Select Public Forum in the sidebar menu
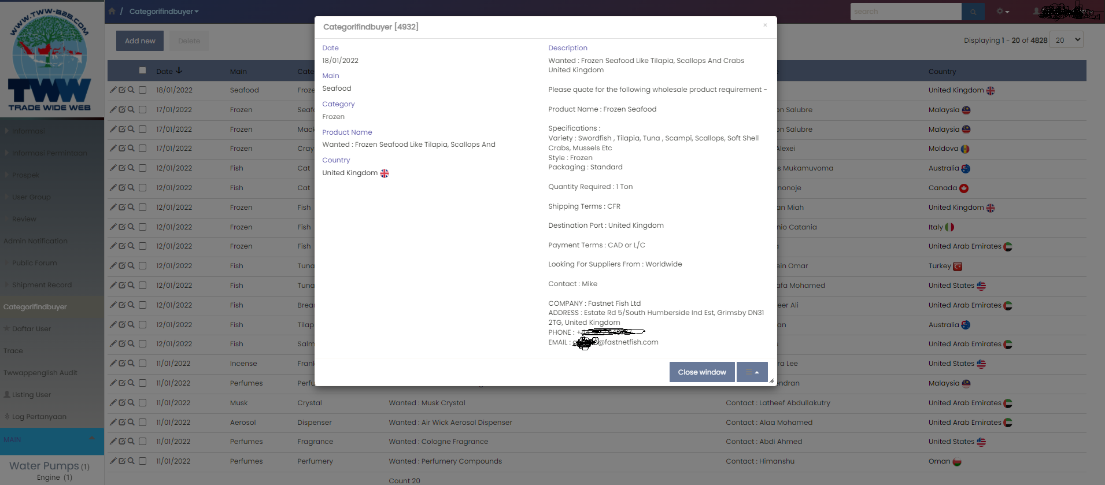 (x=34, y=263)
